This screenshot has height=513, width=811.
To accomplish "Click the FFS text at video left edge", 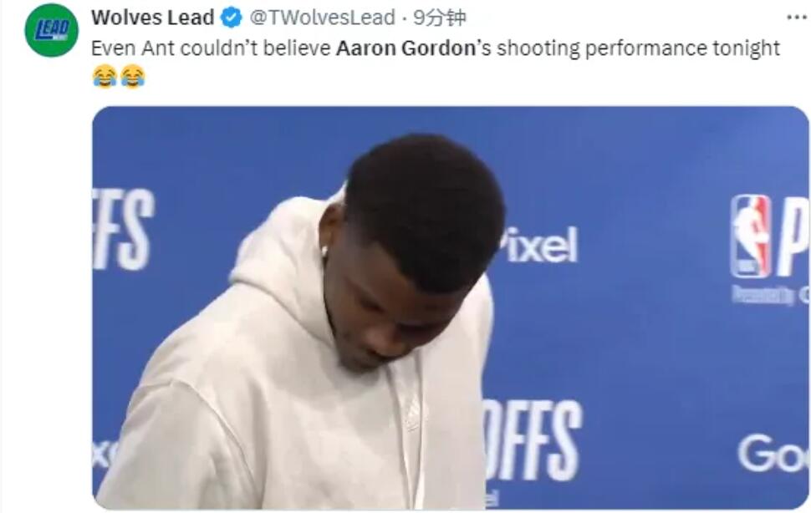I will click(123, 229).
